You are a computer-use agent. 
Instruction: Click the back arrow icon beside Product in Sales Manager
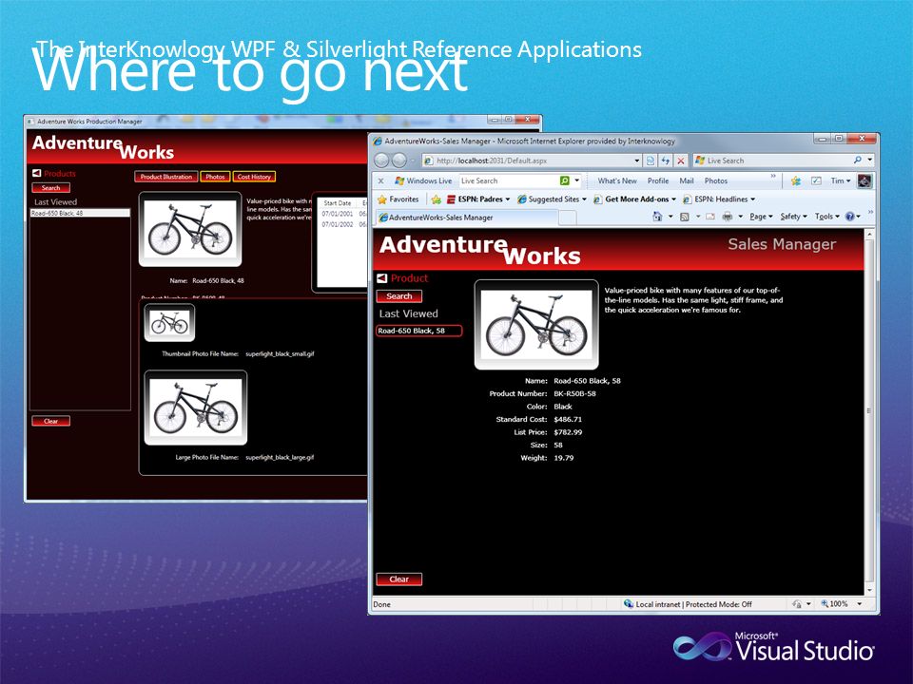382,278
